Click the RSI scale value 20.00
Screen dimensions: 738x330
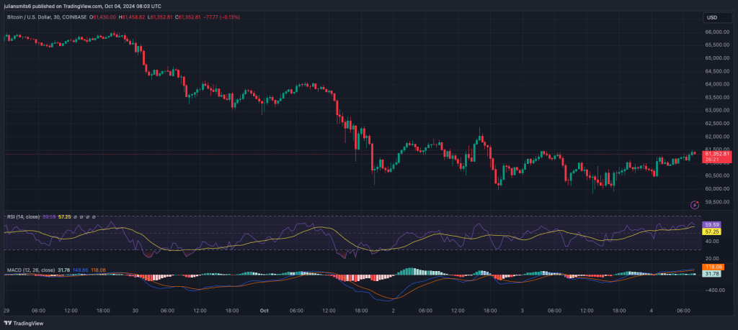[x=711, y=259]
